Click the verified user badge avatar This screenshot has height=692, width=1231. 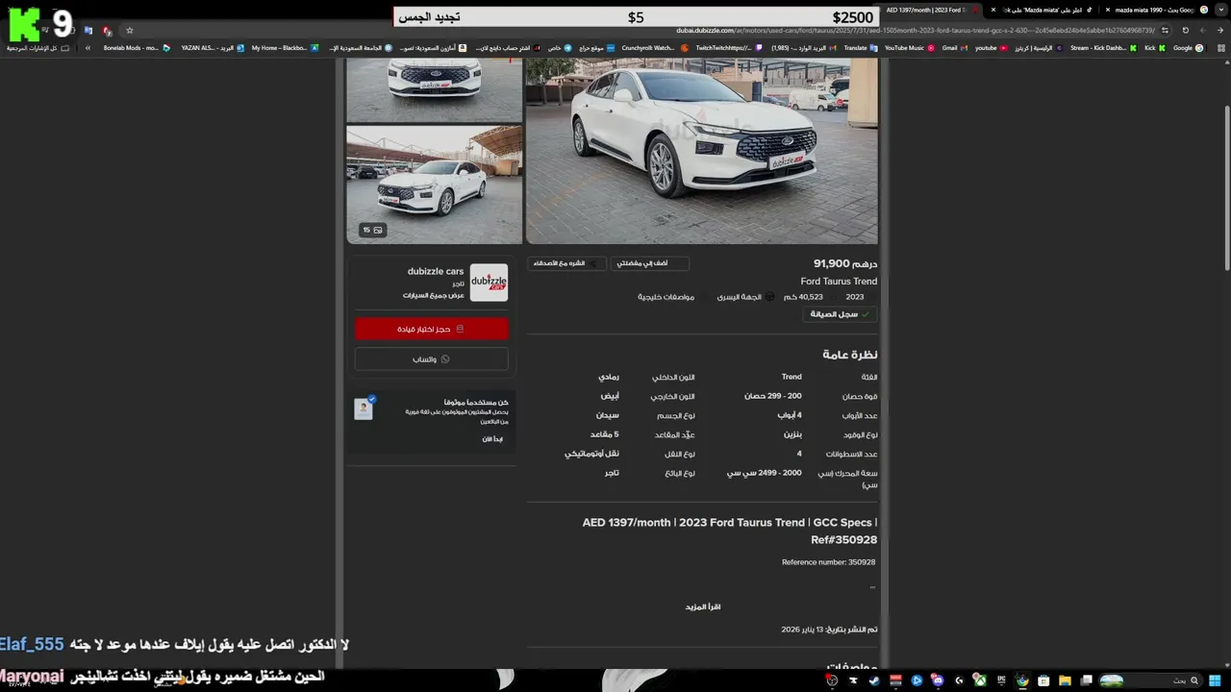tap(364, 408)
